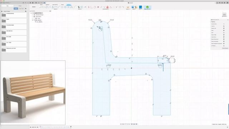
Task: Apply the Equal constraint
Action: point(98,7)
